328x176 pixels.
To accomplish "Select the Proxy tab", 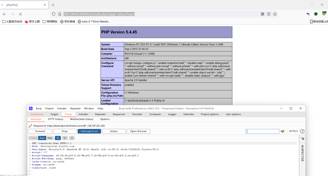I will [x=68, y=114].
